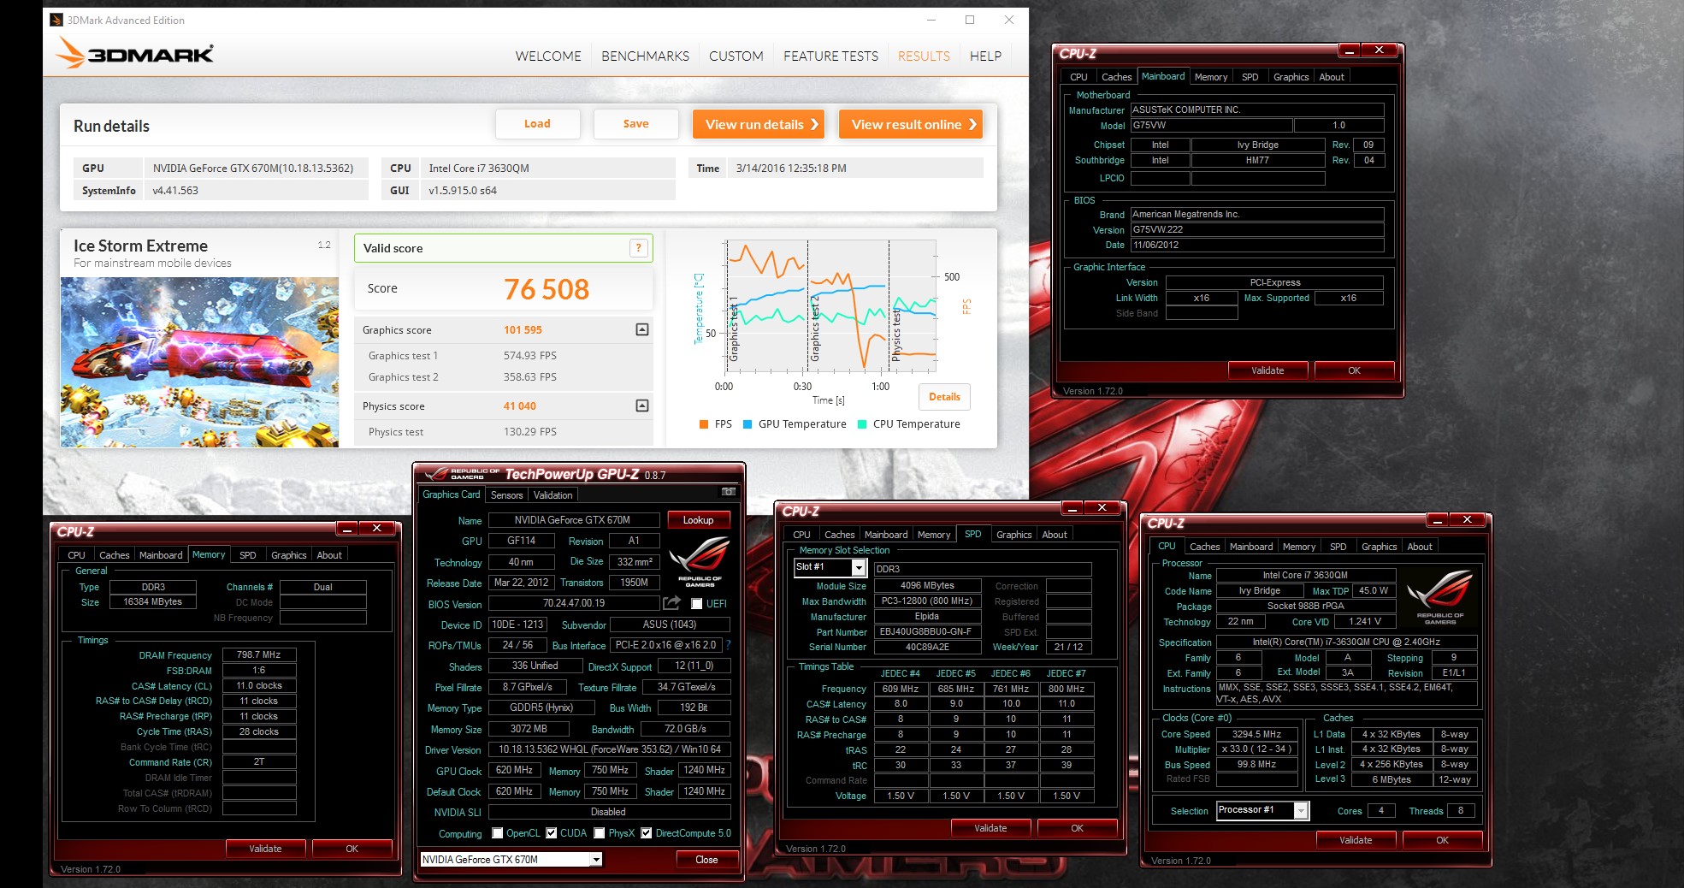Collapse the Physics score section
The width and height of the screenshot is (1684, 888).
642,406
